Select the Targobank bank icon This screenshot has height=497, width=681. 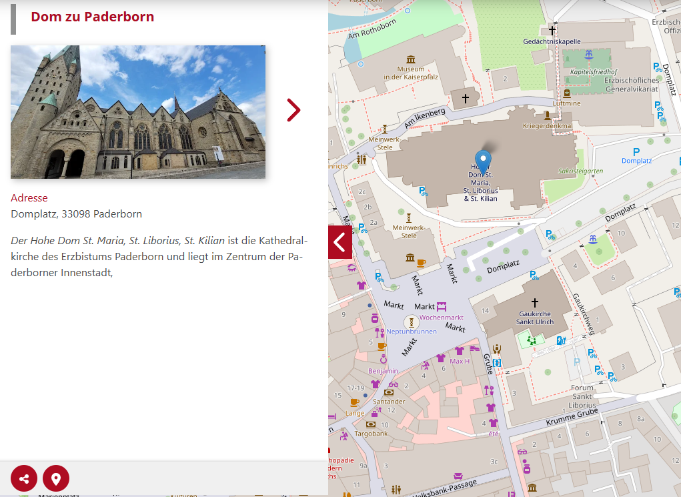pos(372,424)
